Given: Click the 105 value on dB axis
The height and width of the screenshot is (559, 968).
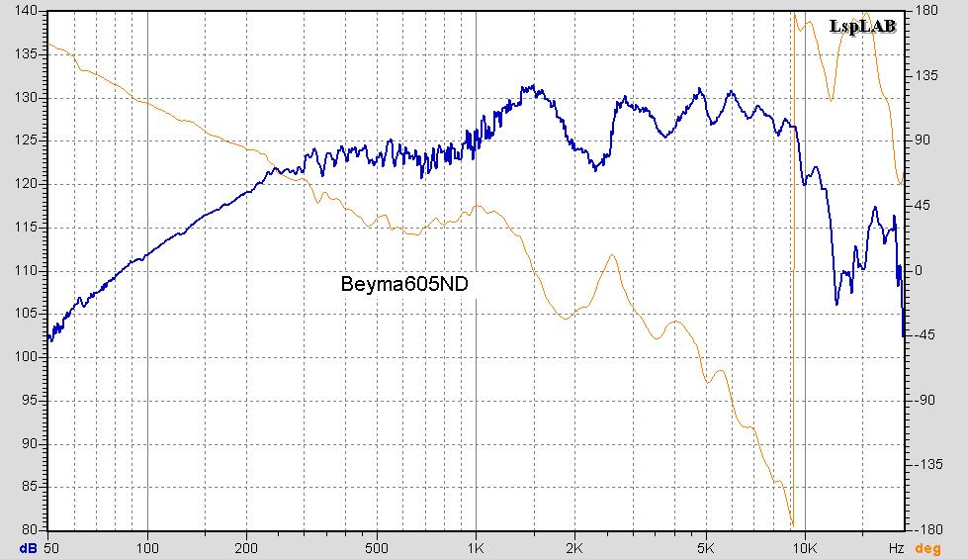Looking at the screenshot, I should point(26,314).
